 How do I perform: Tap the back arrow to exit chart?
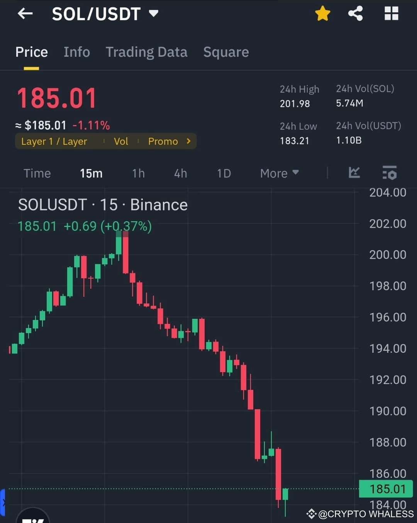[25, 14]
